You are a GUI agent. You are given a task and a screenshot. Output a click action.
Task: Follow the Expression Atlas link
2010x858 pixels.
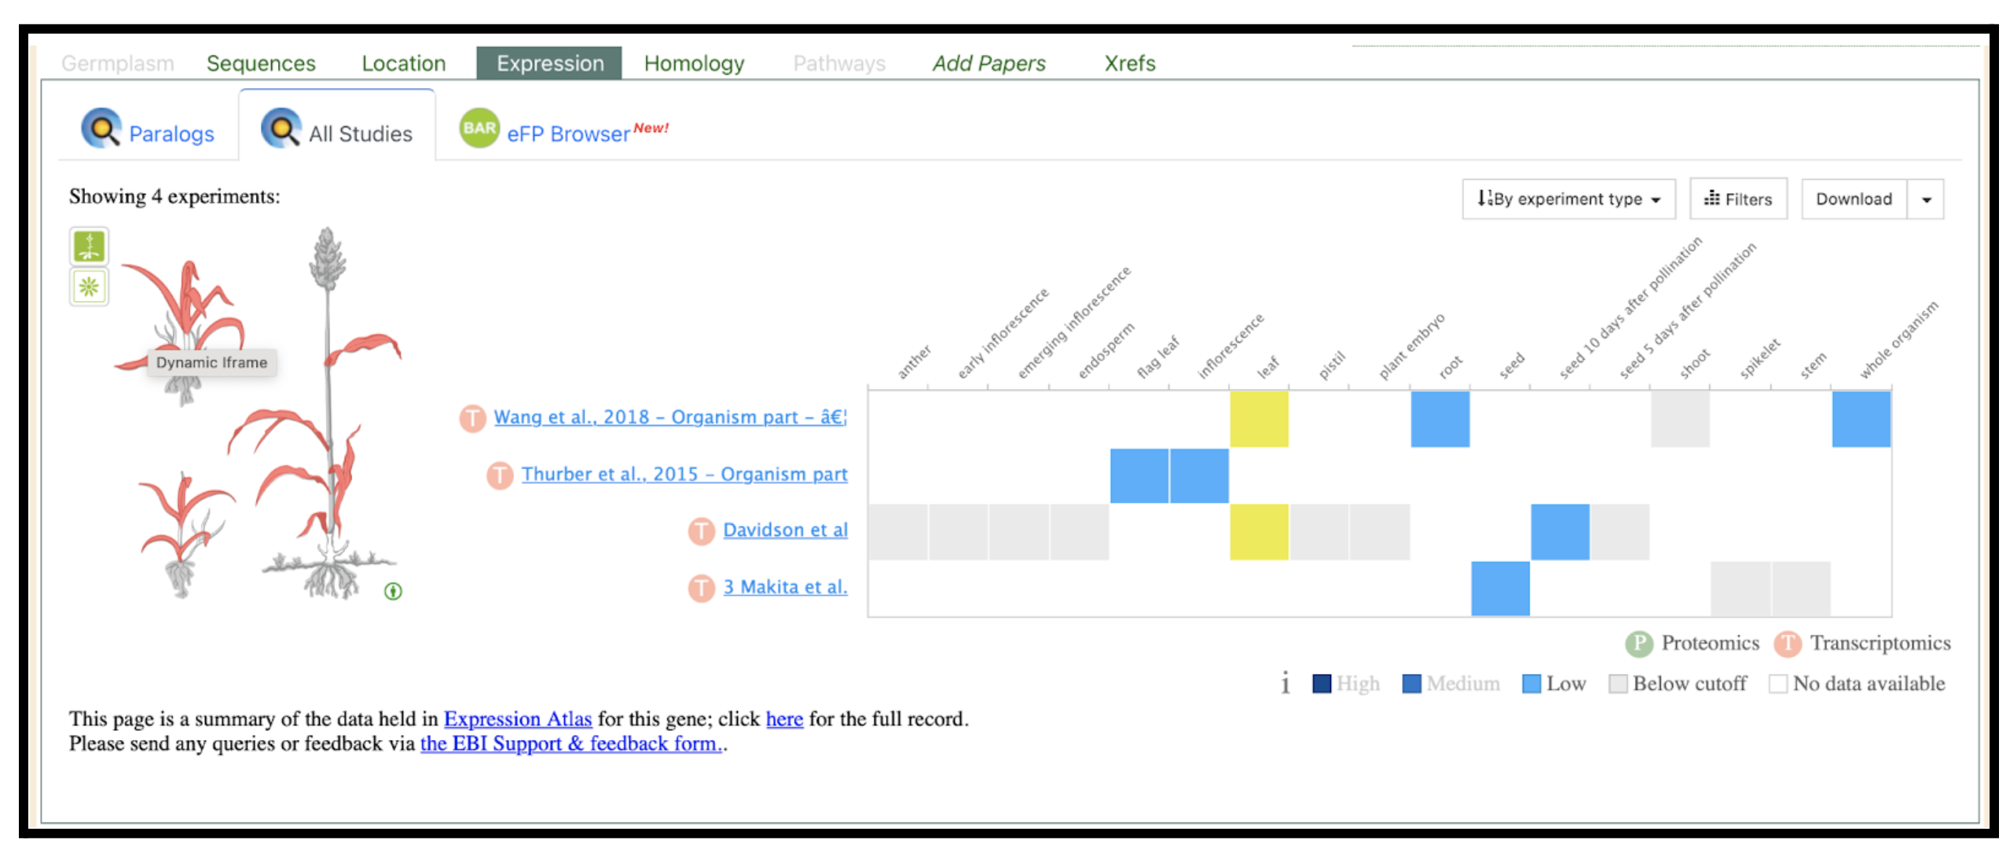tap(517, 719)
